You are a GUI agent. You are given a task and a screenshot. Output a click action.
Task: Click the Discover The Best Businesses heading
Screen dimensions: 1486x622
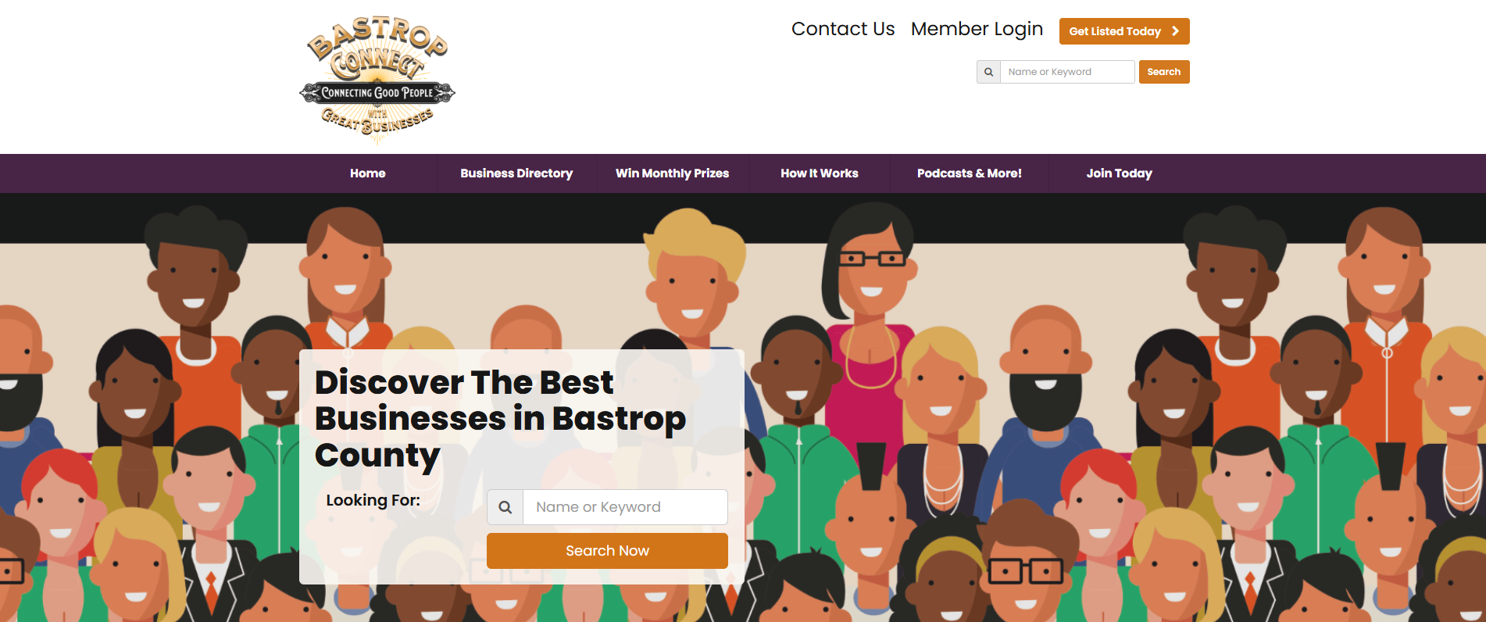(x=500, y=419)
